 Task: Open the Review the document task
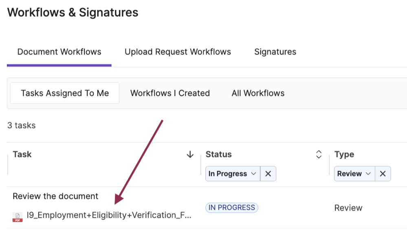point(55,196)
